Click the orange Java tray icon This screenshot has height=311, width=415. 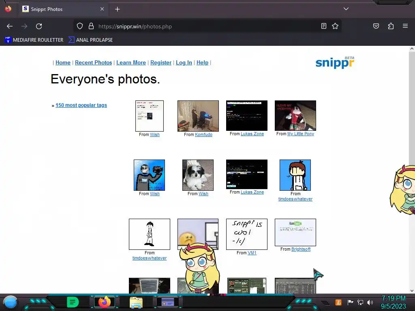click(x=338, y=302)
